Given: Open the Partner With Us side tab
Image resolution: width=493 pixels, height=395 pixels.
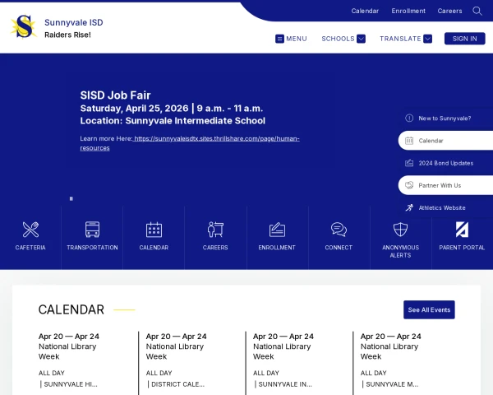Looking at the screenshot, I should 445,185.
